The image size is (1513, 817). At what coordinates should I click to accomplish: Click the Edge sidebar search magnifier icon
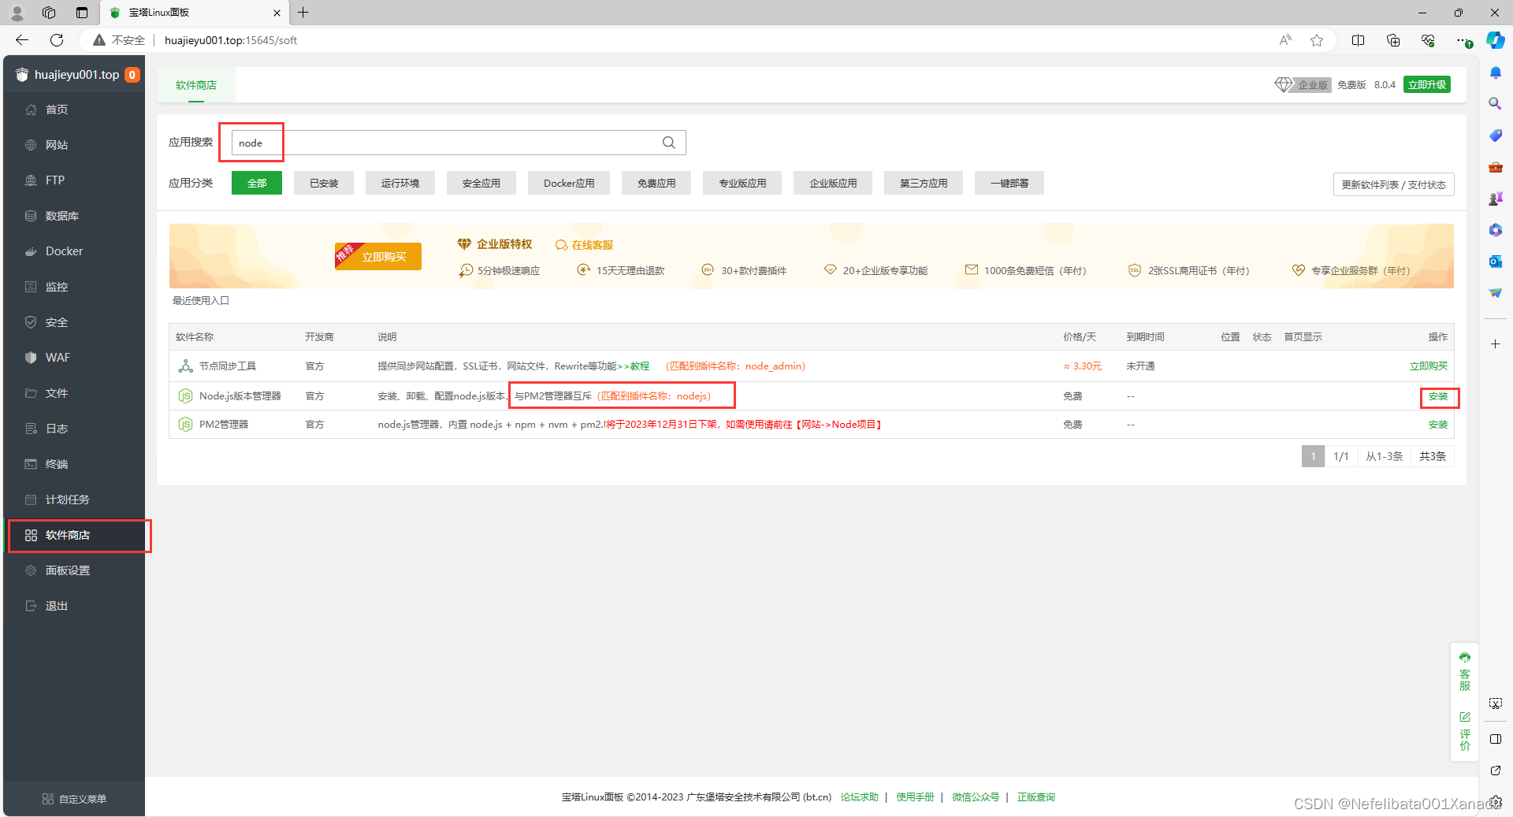[x=1495, y=103]
